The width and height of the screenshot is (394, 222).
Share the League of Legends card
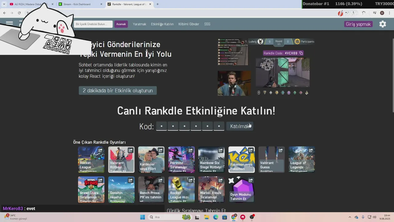[x=311, y=150]
